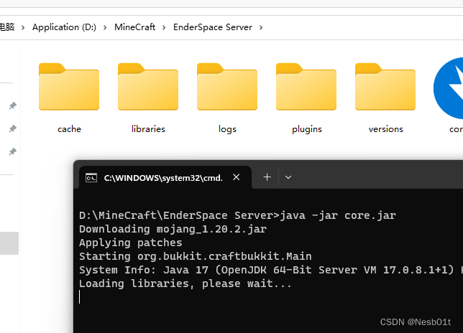Open the plugins folder
The height and width of the screenshot is (333, 463).
306,89
